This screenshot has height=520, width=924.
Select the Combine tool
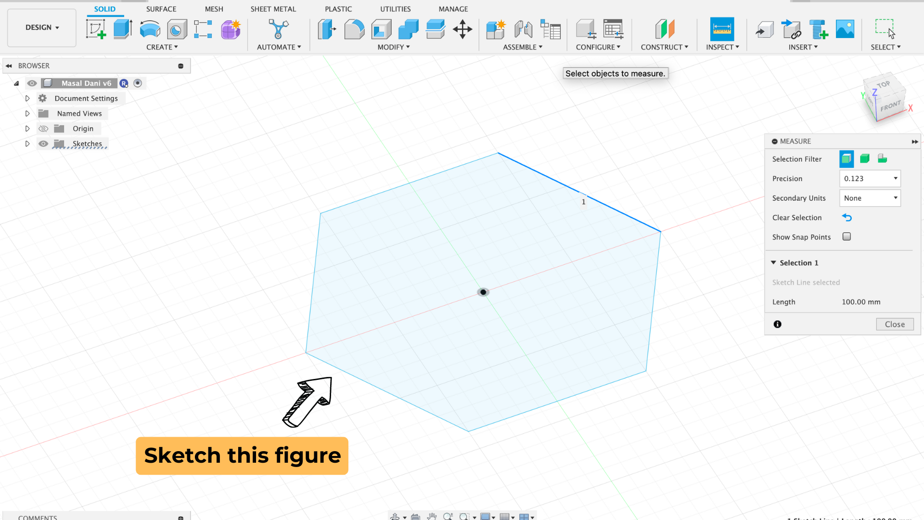tap(408, 29)
